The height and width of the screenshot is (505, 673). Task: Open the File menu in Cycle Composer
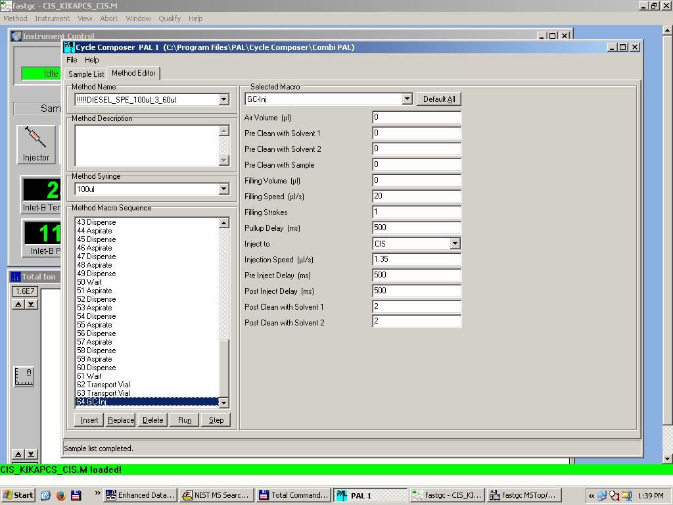(x=72, y=60)
